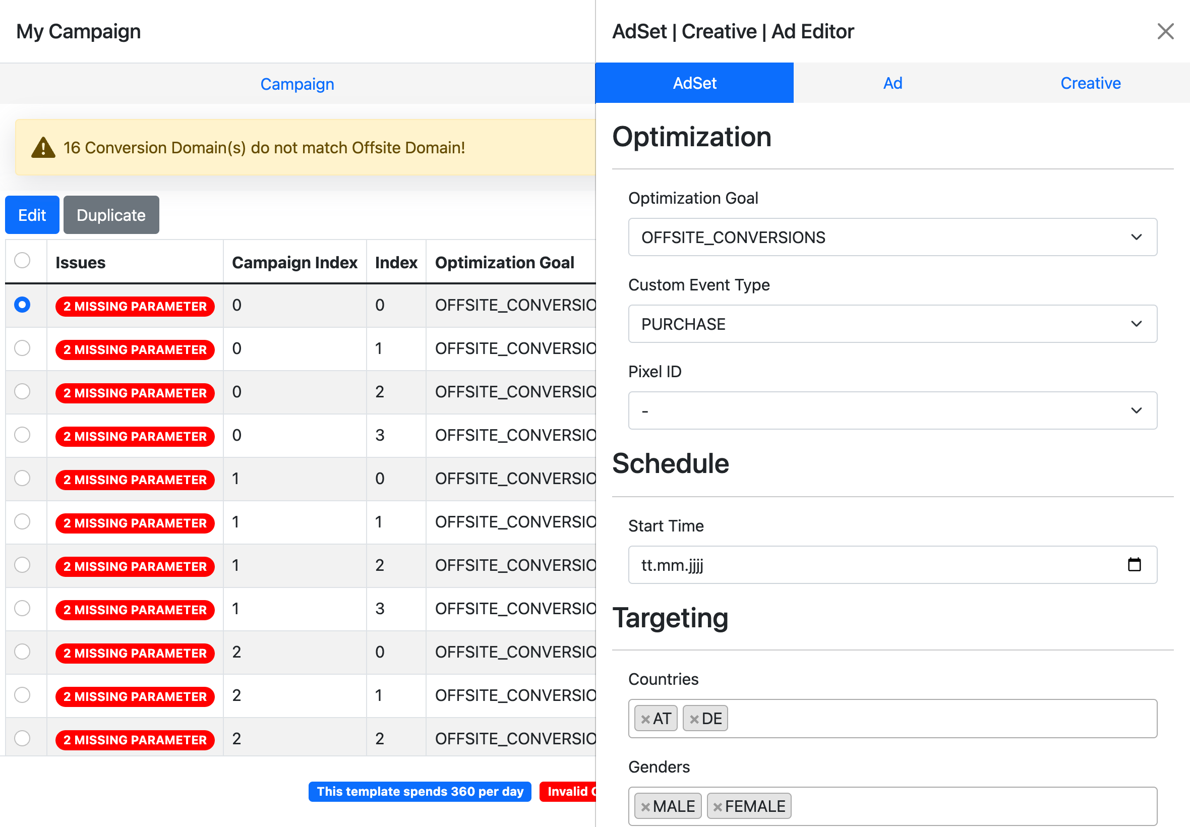Select the row with Campaign Index 1, Index 0

pos(22,478)
